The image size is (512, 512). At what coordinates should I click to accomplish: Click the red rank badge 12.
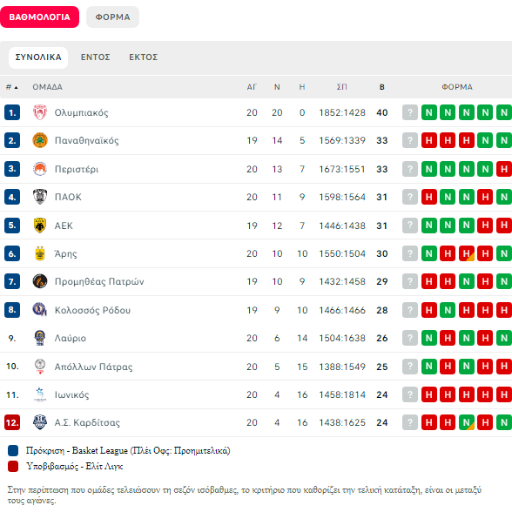point(12,422)
